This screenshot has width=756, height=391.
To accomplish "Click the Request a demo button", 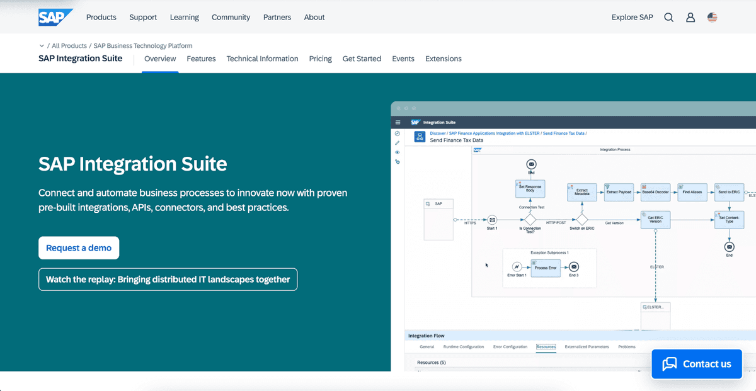I will (x=79, y=248).
